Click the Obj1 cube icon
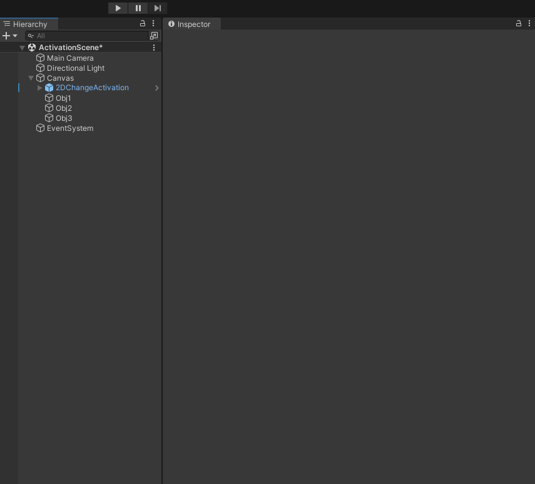The height and width of the screenshot is (484, 535). point(49,98)
